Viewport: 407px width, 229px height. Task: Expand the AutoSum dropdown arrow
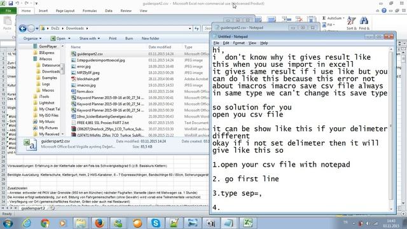(x=343, y=18)
